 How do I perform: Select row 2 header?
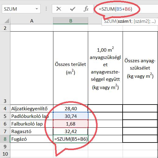[x=5, y=28]
